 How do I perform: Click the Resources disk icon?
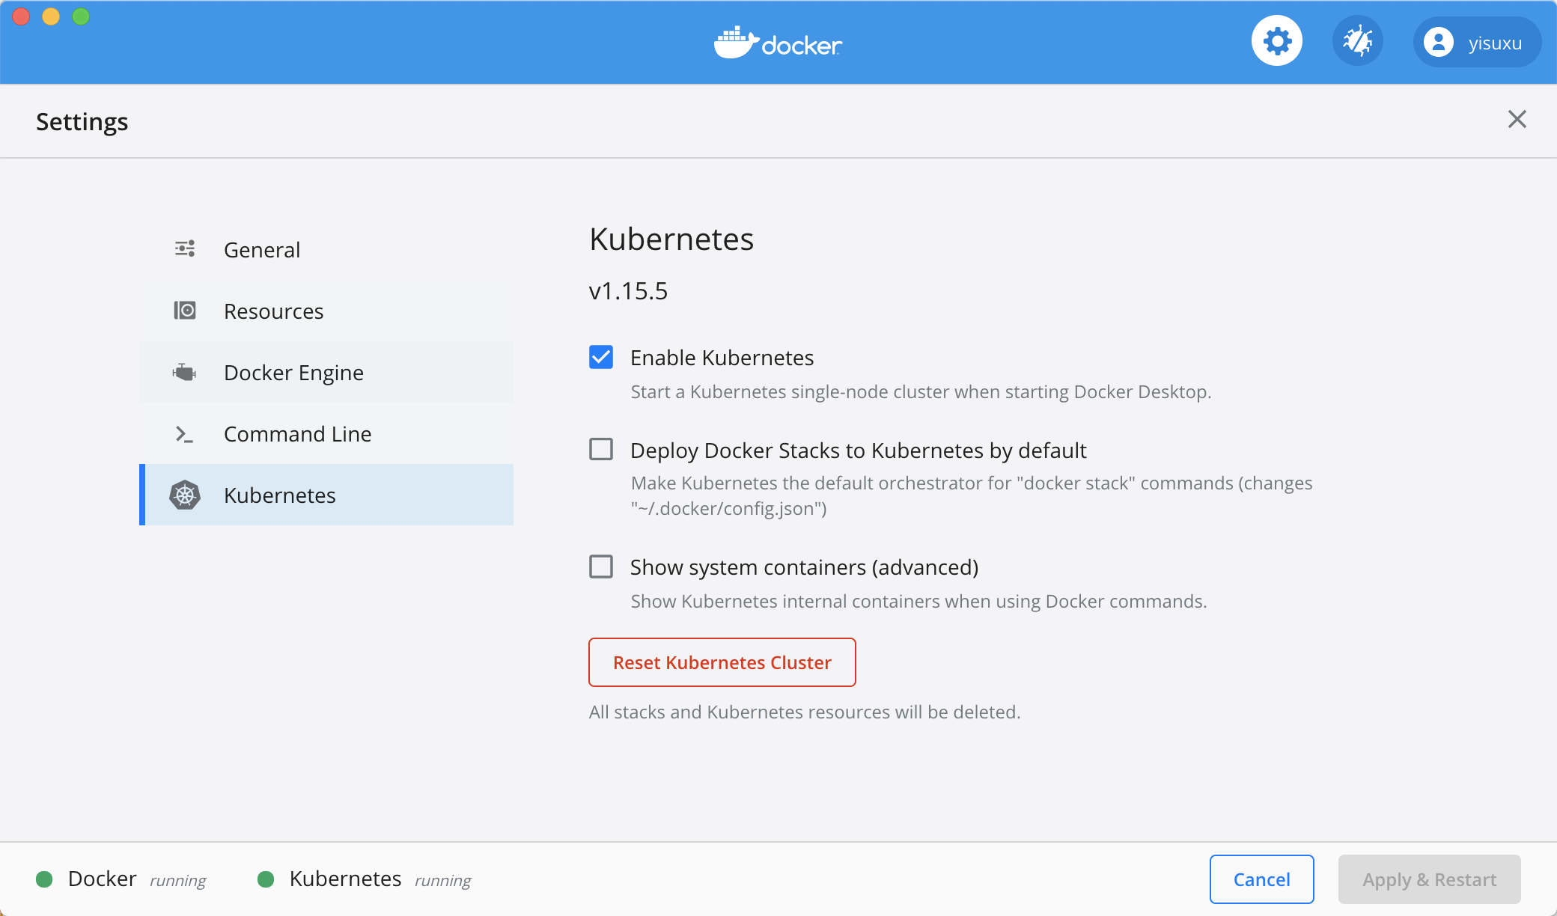(185, 311)
